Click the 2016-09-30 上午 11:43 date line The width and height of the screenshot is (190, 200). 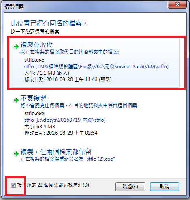pyautogui.click(x=68, y=80)
